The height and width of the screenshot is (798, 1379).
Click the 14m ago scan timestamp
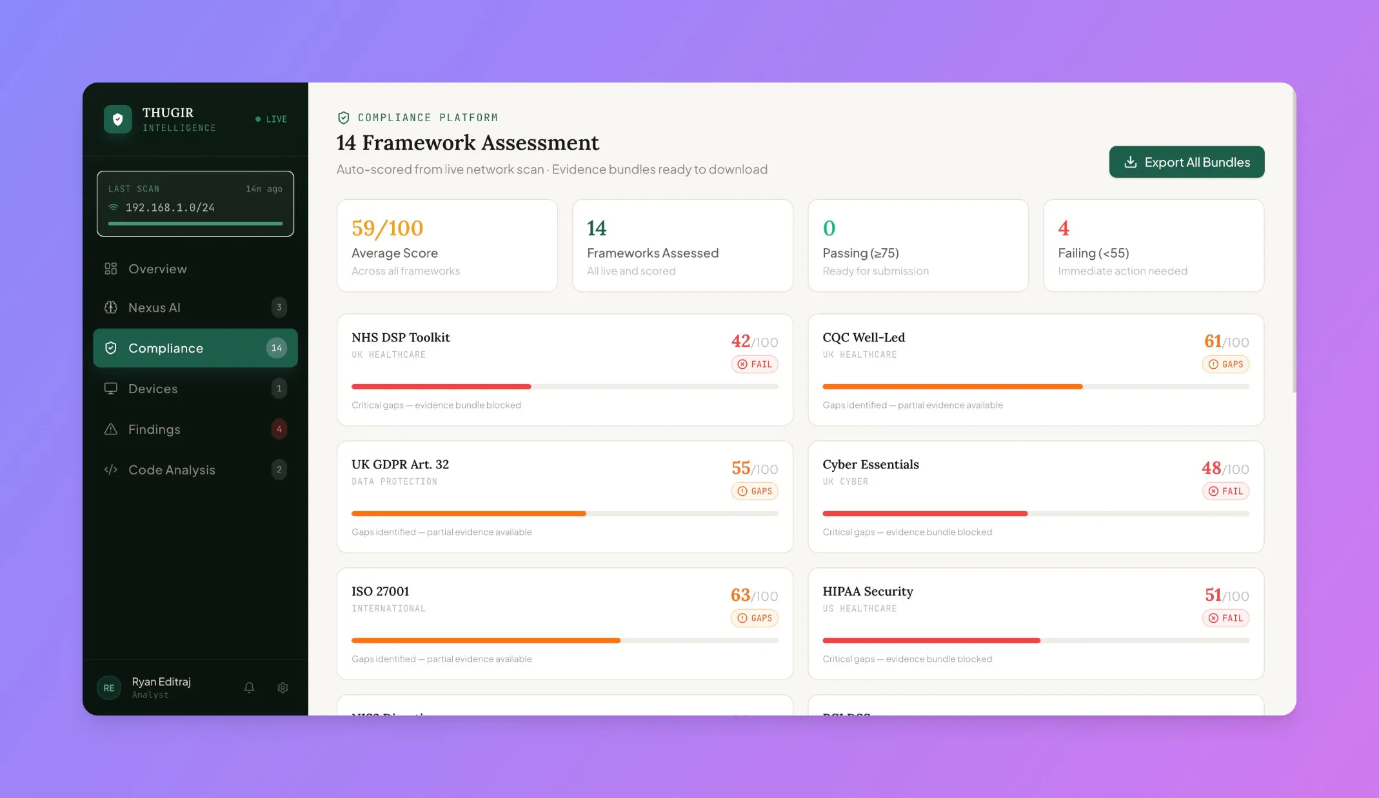264,189
